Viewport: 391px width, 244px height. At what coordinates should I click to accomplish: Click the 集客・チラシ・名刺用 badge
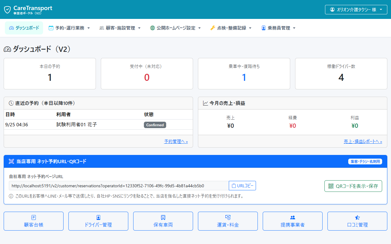tap(365, 162)
